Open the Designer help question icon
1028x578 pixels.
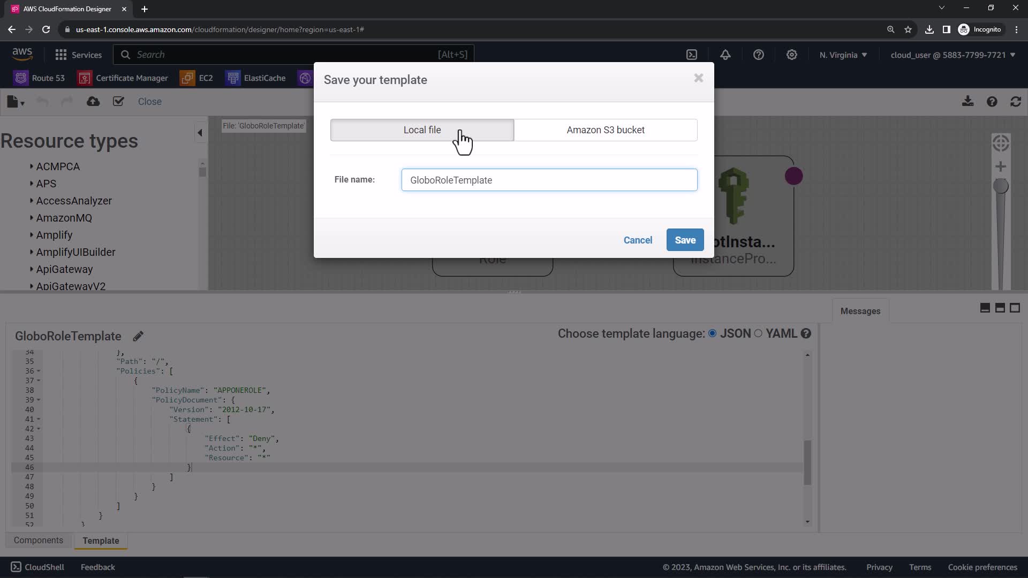(992, 102)
